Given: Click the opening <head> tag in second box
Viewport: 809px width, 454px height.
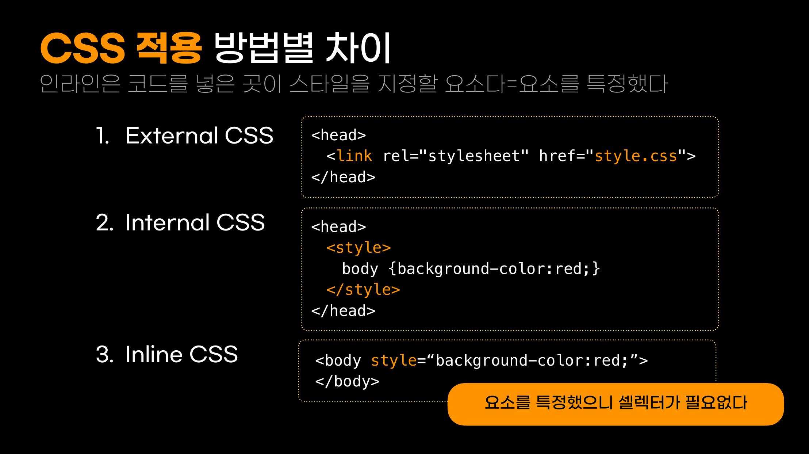Looking at the screenshot, I should (338, 227).
